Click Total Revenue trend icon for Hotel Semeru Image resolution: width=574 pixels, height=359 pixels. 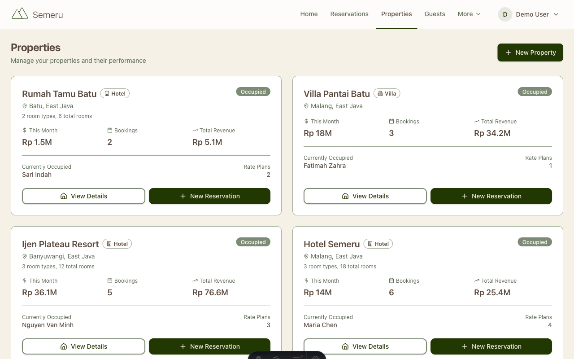coord(477,281)
